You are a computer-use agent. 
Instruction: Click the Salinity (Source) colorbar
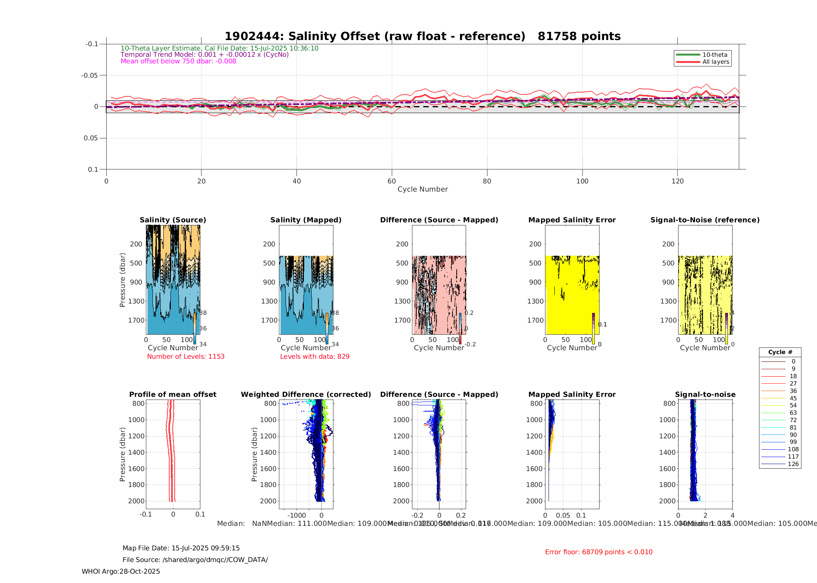[195, 328]
